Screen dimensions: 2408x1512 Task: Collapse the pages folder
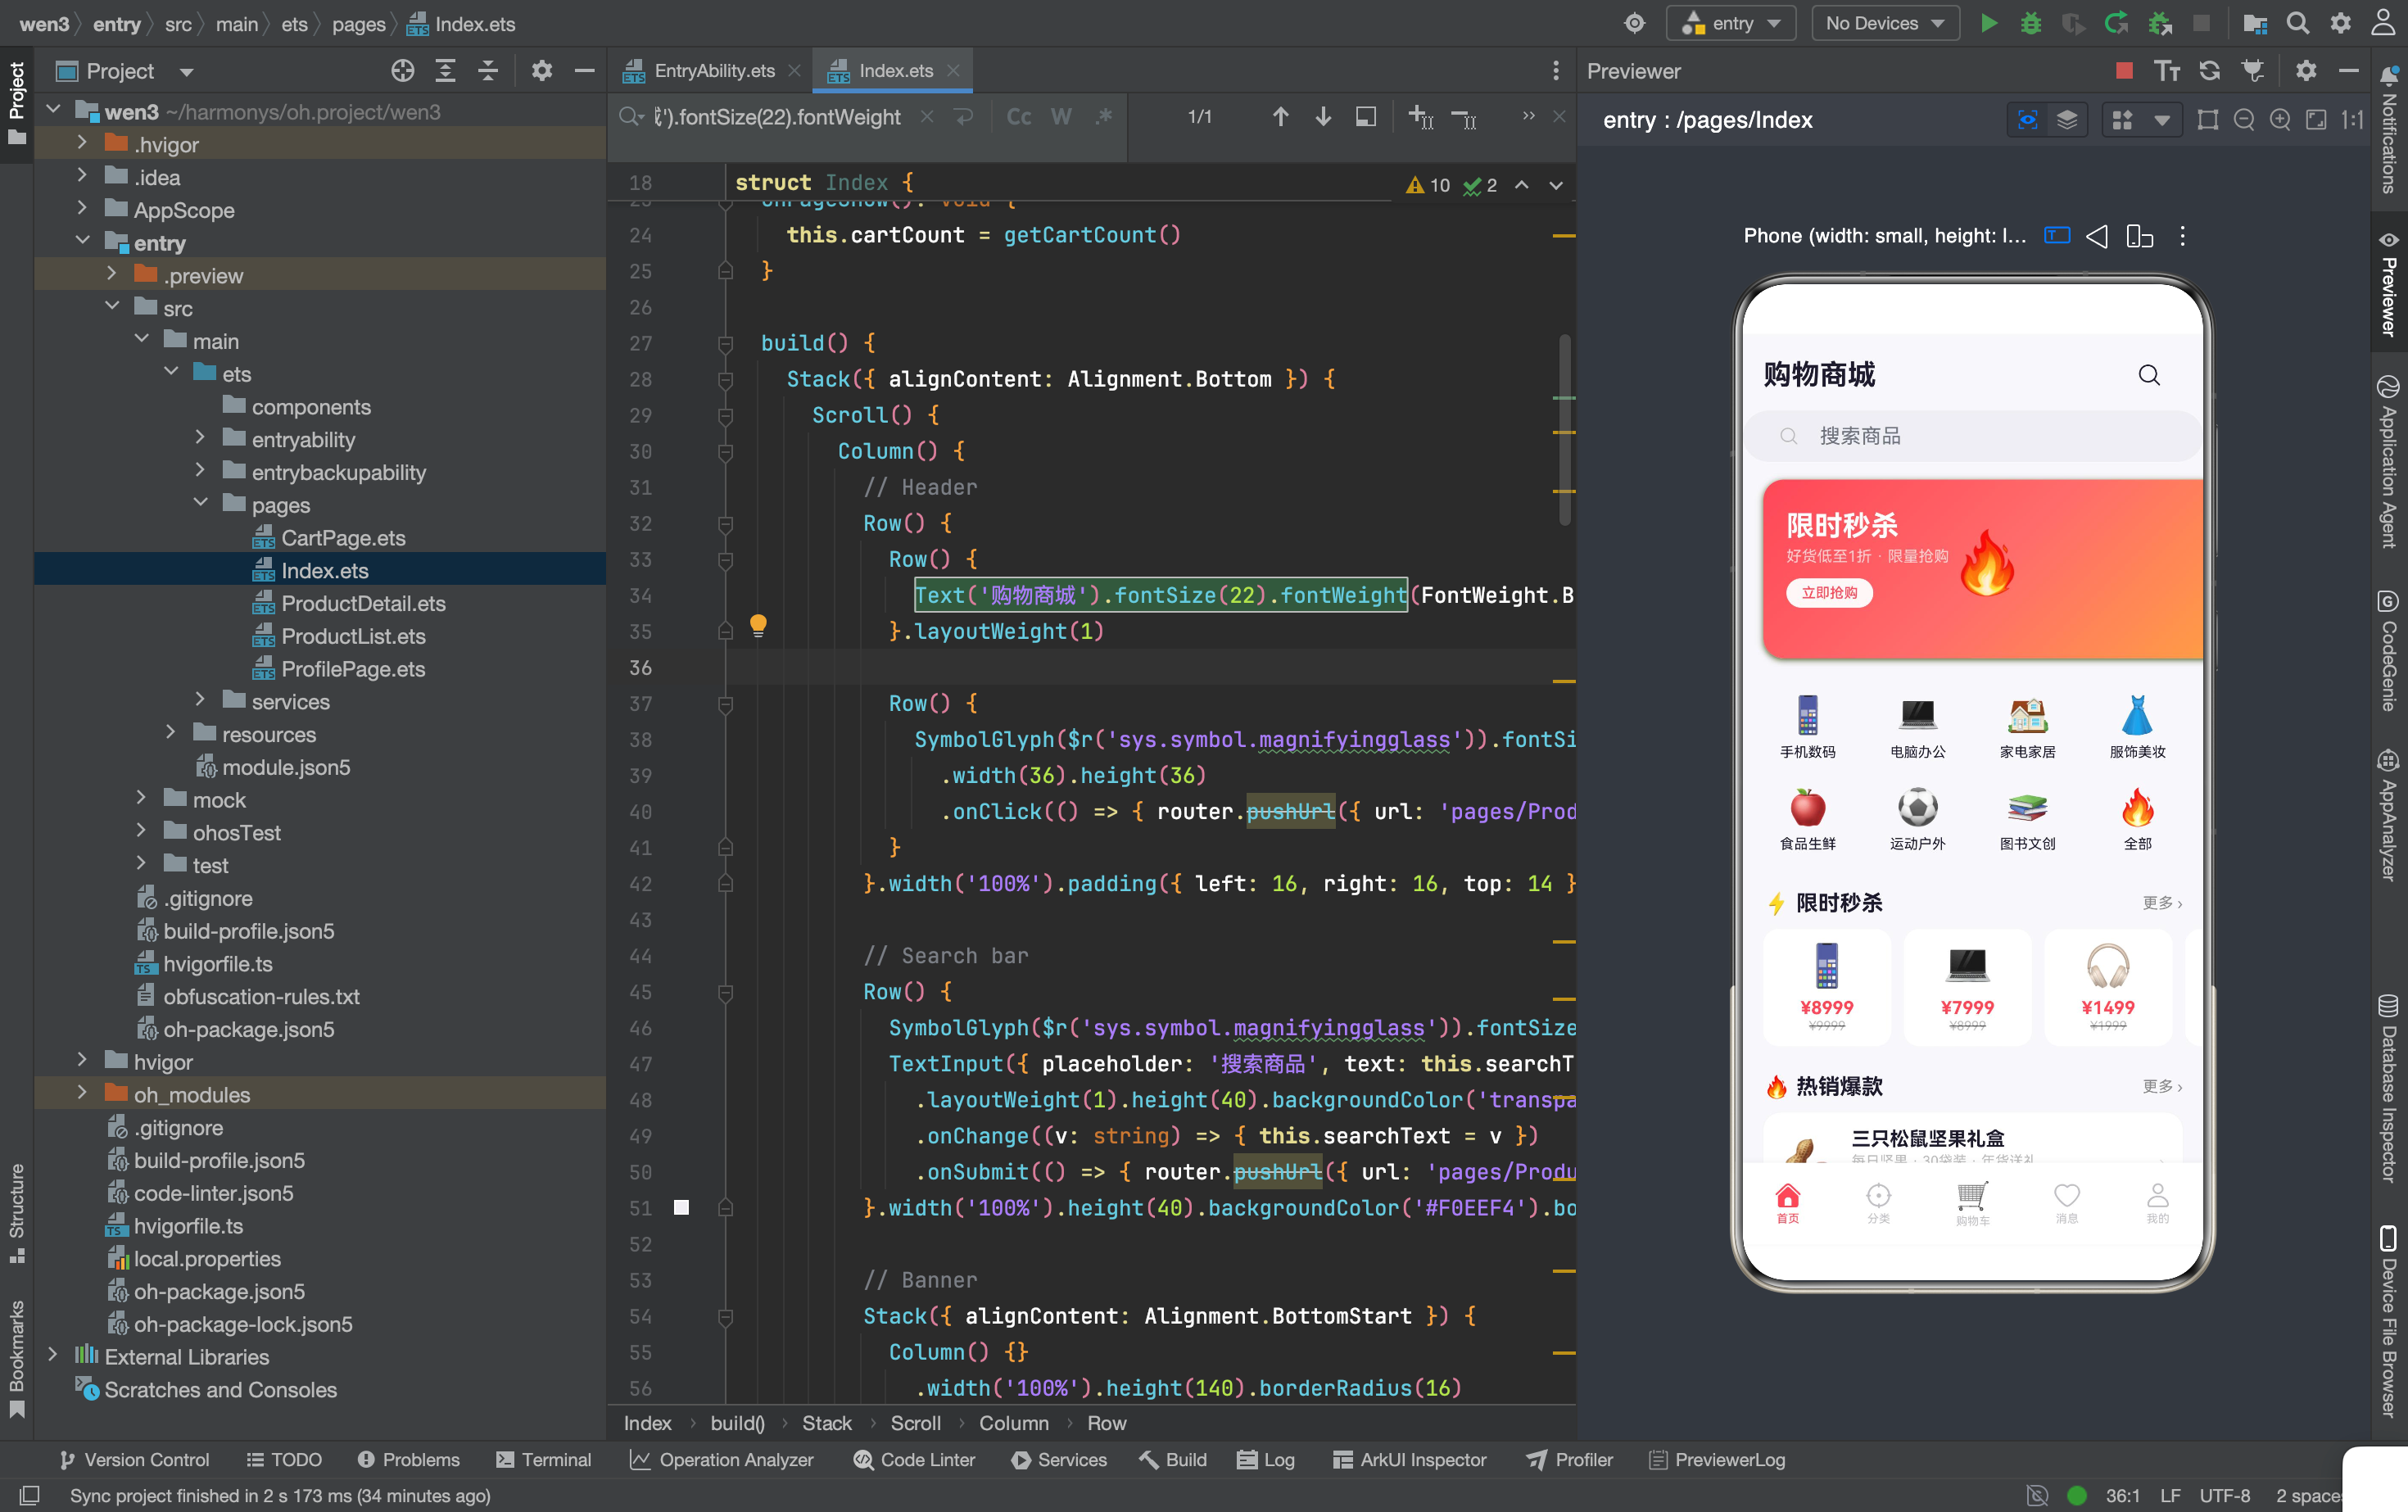(200, 504)
